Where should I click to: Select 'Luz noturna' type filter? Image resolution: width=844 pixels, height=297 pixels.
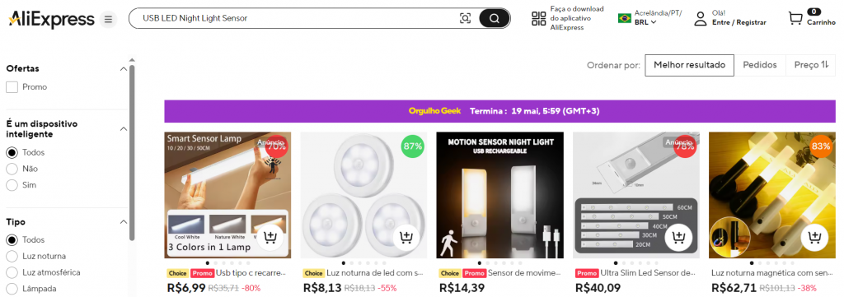pos(12,256)
